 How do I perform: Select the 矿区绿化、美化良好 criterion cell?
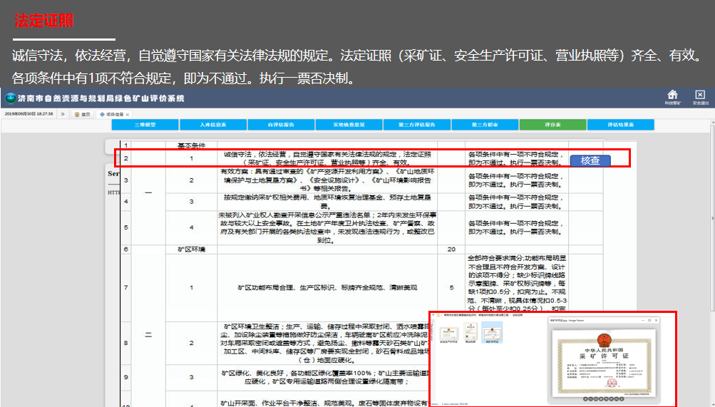coord(324,377)
